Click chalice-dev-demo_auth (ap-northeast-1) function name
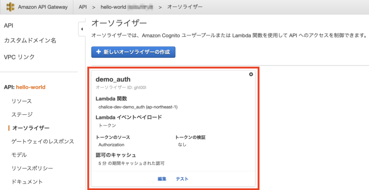Viewport: 369px width, 190px height. (138, 107)
